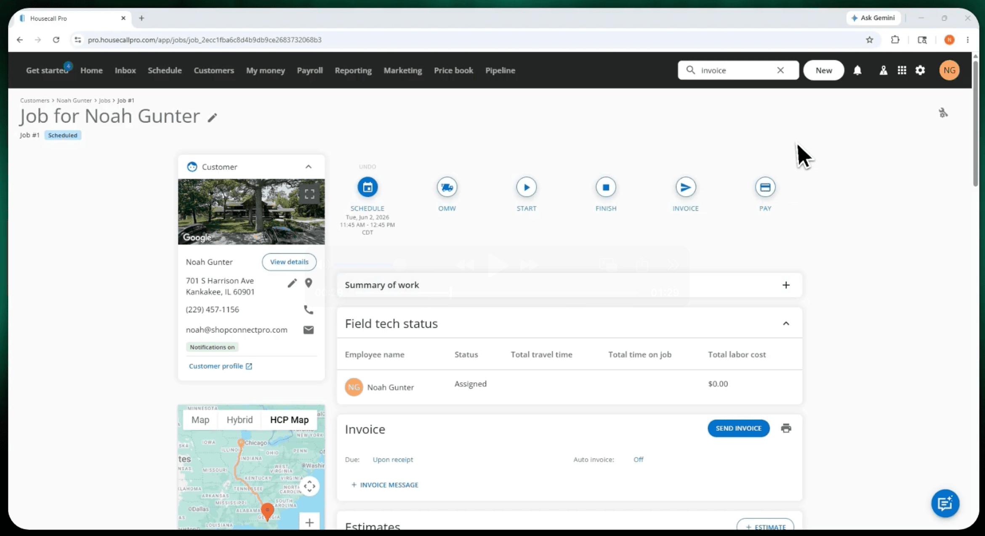Click the person icon in top navbar
The width and height of the screenshot is (985, 536).
(883, 70)
